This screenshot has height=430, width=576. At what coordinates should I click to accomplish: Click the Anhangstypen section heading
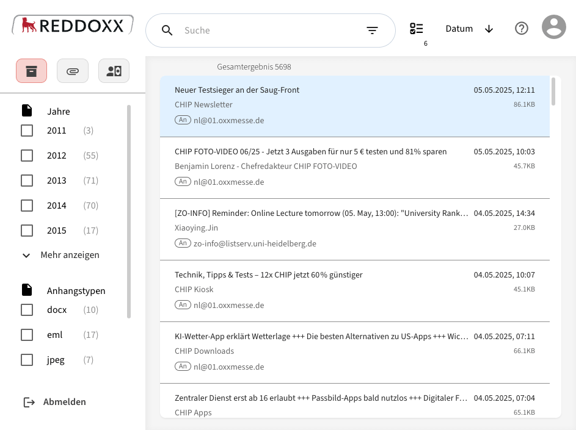point(76,291)
